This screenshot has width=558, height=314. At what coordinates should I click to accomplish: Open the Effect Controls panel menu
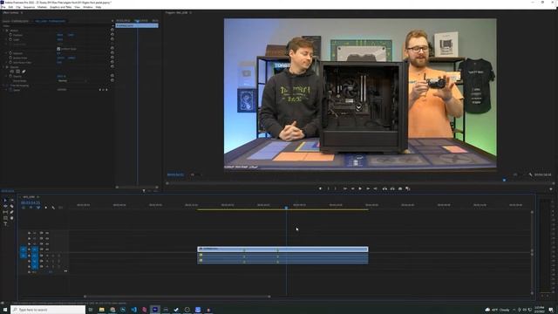click(22, 13)
